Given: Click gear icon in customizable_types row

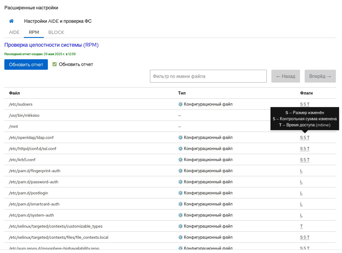Looking at the screenshot, I should [x=180, y=226].
